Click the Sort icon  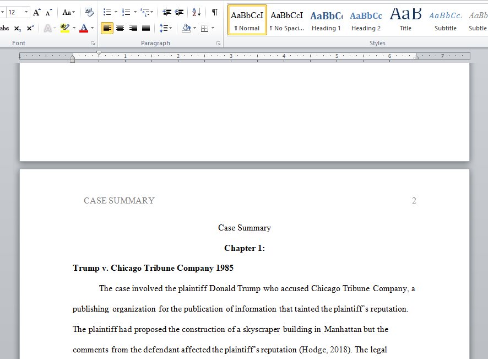click(197, 12)
